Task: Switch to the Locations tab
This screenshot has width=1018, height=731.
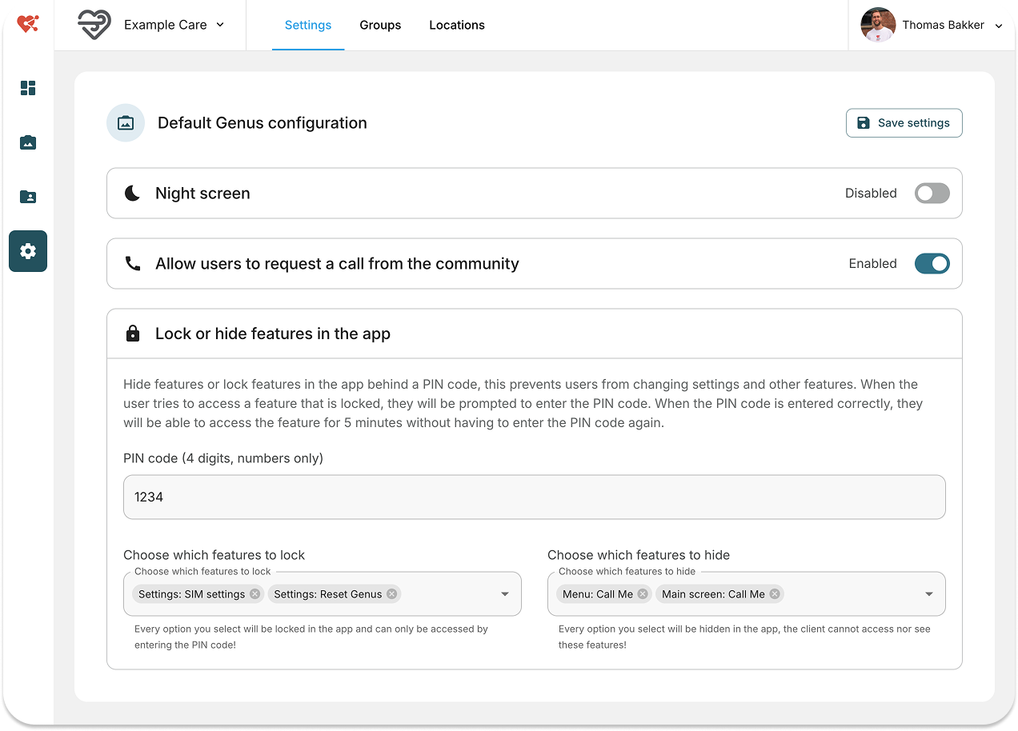Action: tap(456, 26)
